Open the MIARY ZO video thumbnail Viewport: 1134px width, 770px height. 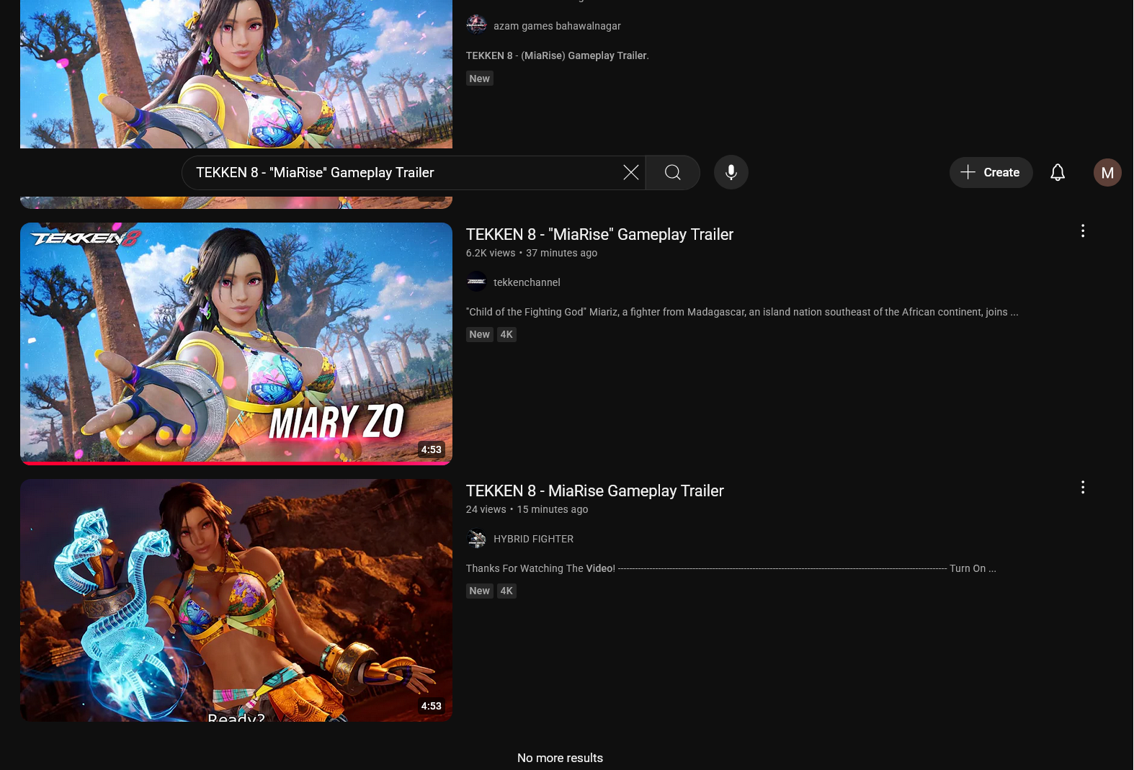coord(236,344)
